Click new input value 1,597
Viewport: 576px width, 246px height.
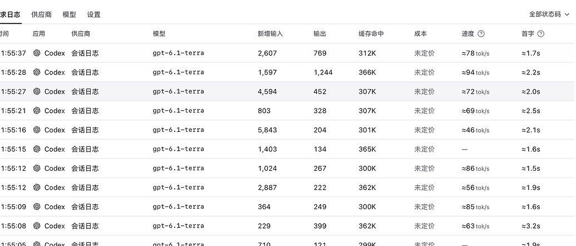coord(267,72)
